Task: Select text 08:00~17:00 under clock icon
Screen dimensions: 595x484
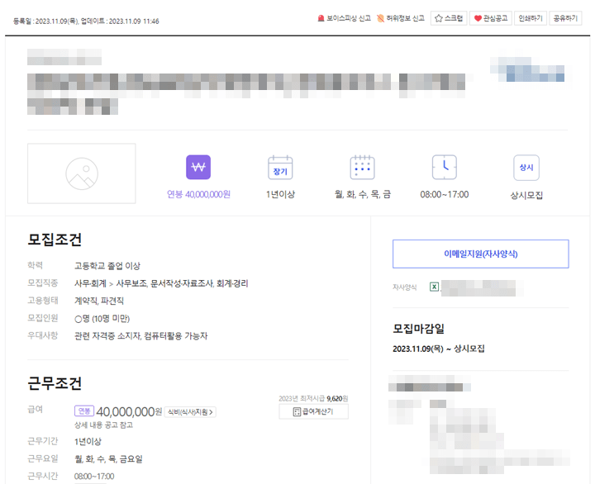Action: click(445, 194)
